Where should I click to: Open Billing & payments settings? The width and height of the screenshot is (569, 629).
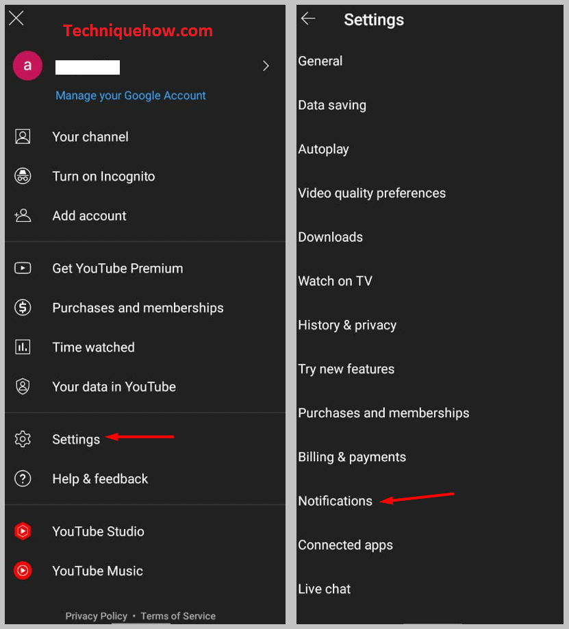coord(352,457)
